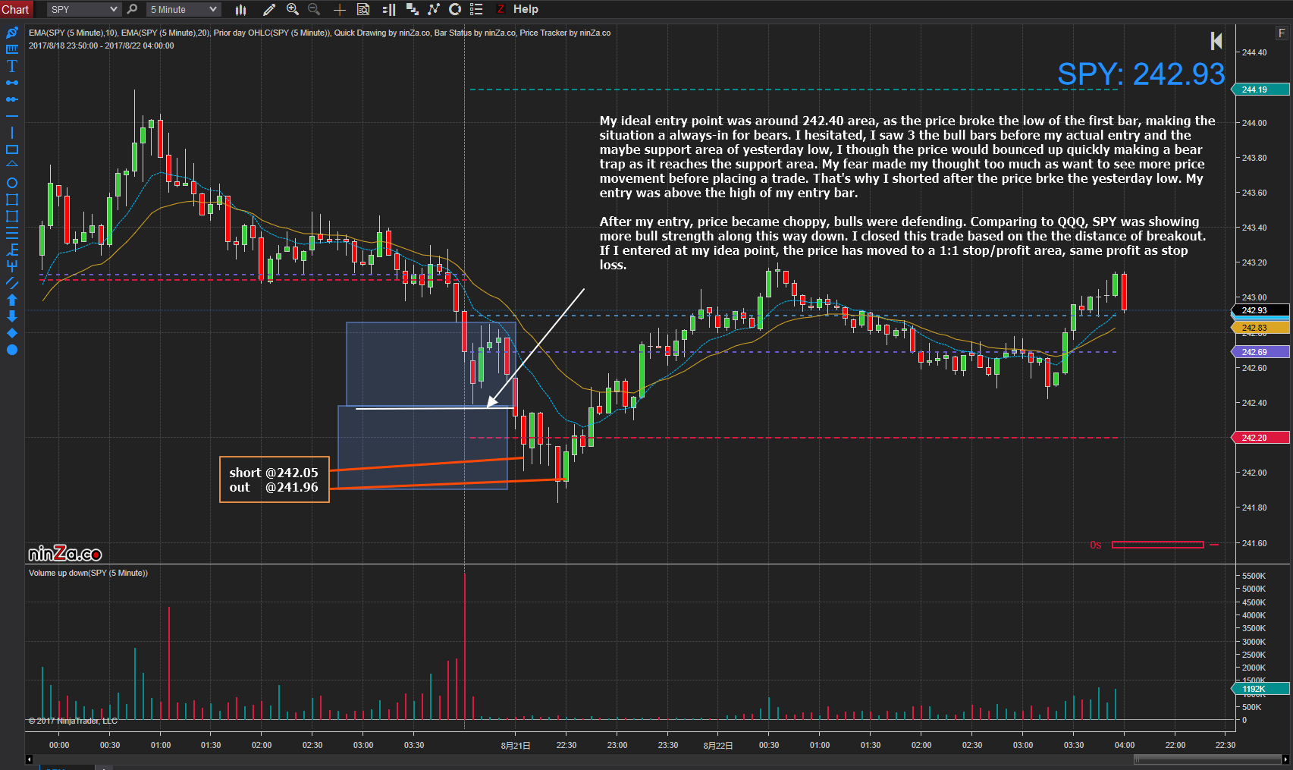
Task: Open the Help menu
Action: pos(526,9)
